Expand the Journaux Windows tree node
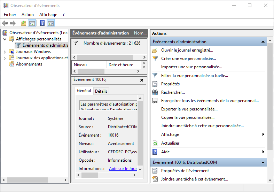 (x=5, y=52)
